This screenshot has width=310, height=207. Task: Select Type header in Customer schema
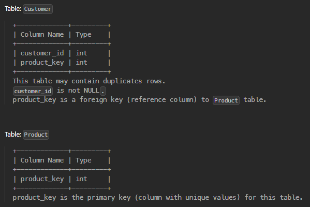pos(83,35)
